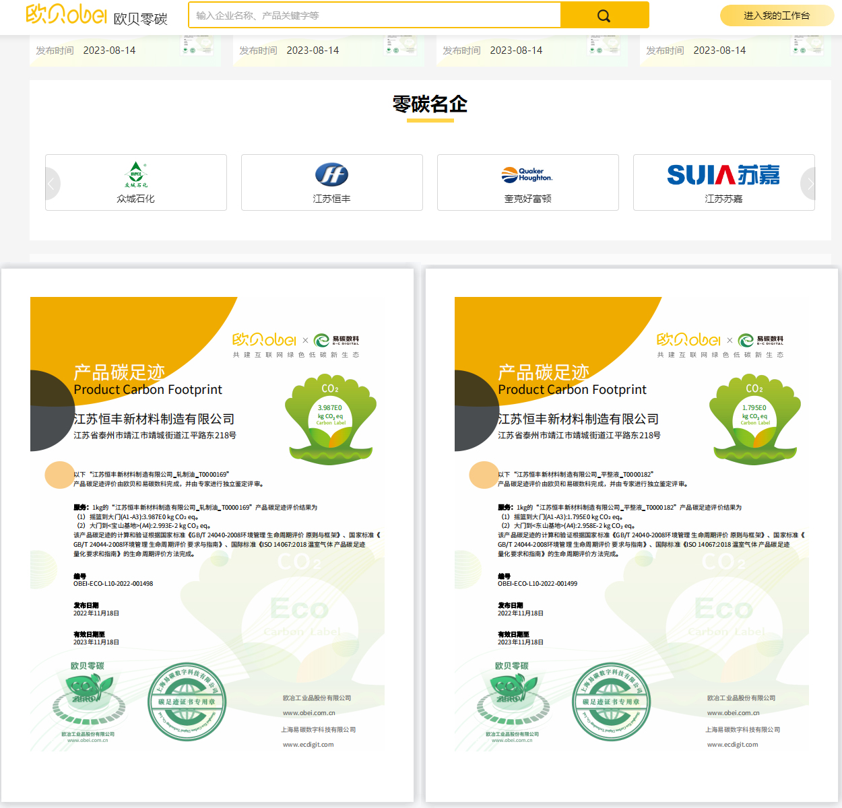Open 进入我的工作台 workspace button
This screenshot has width=842, height=808.
pos(776,15)
